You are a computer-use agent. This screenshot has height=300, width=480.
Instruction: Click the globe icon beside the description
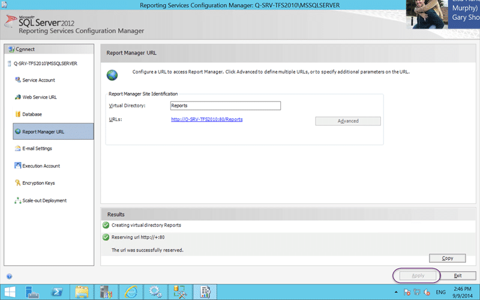[x=112, y=75]
